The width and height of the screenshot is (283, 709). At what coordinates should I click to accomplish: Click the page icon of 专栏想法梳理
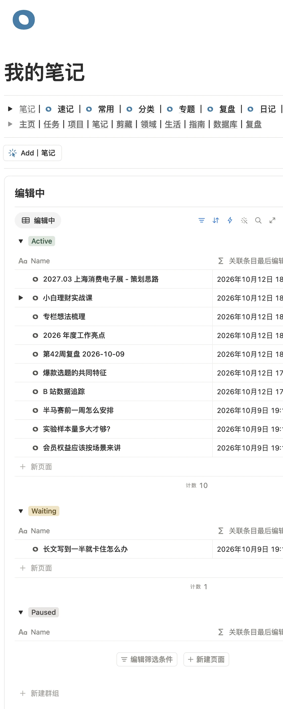[x=35, y=317]
